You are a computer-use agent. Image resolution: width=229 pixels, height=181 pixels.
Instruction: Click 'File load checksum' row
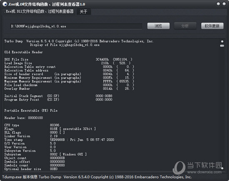(69, 85)
